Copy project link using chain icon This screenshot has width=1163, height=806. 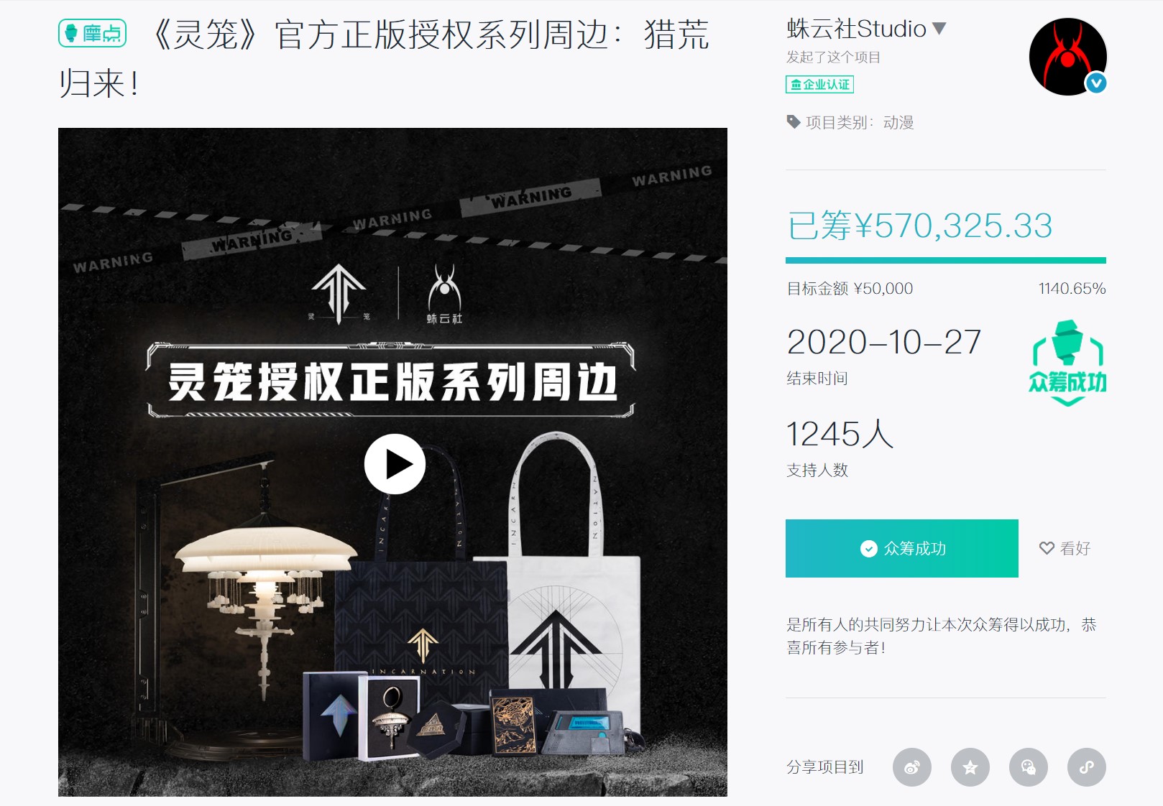(x=1086, y=767)
